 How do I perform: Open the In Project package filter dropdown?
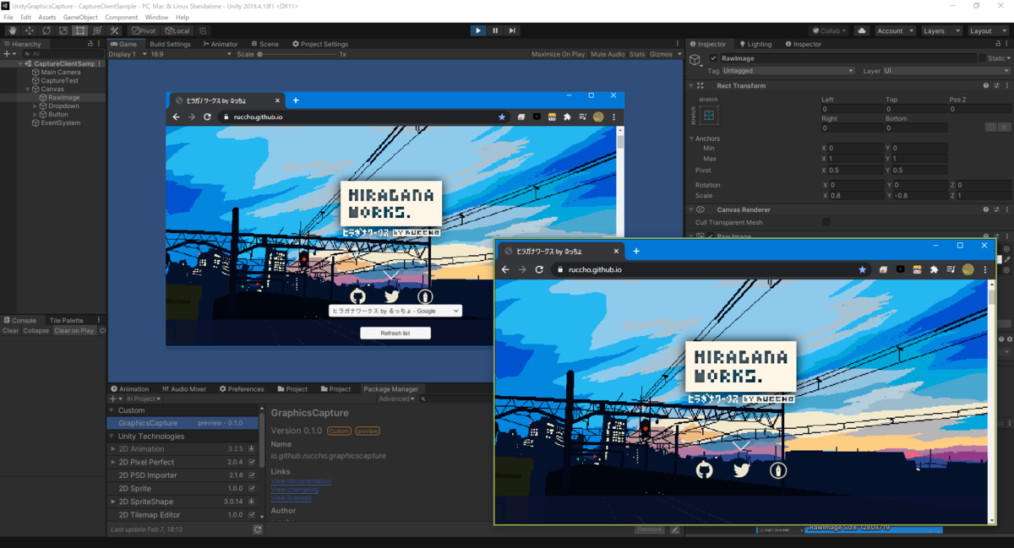click(x=144, y=399)
